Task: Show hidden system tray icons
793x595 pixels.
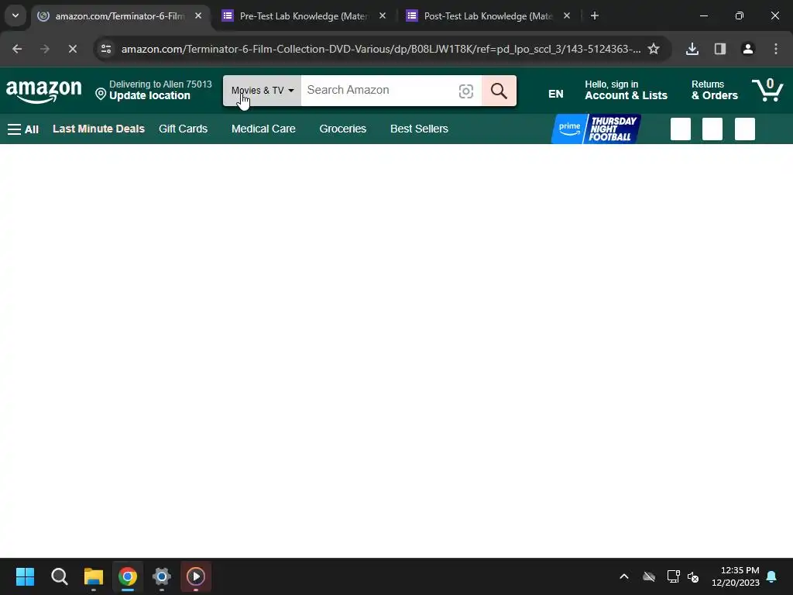Action: click(624, 576)
